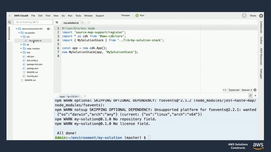Collapse the menu bar with top-left arrow
This screenshot has width=271, height=152.
click(9, 16)
